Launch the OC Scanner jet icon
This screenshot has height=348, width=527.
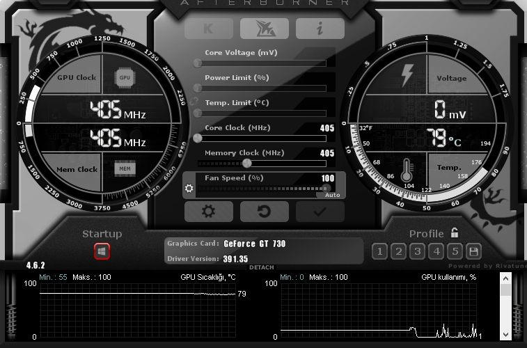tap(265, 29)
